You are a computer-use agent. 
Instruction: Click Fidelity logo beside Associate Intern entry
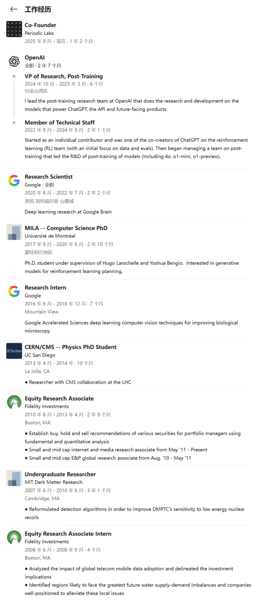(x=14, y=537)
